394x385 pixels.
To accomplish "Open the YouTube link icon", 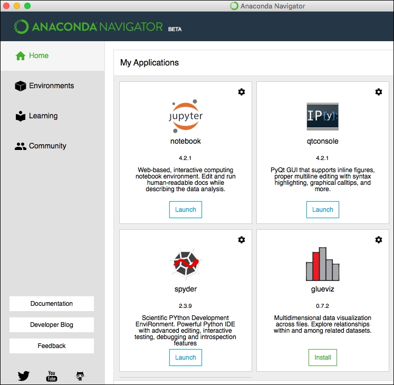I will coord(52,376).
